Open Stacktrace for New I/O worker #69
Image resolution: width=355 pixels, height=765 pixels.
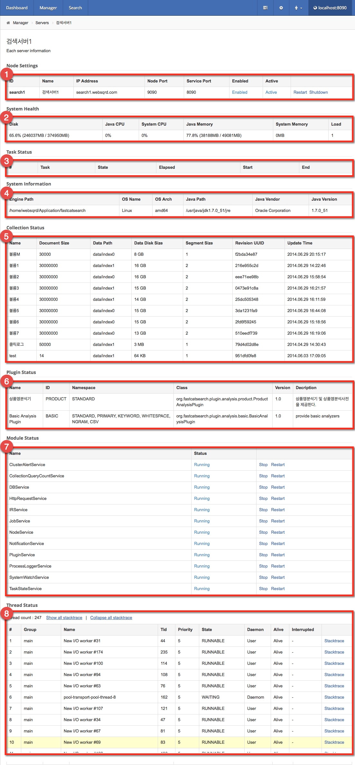click(x=334, y=742)
